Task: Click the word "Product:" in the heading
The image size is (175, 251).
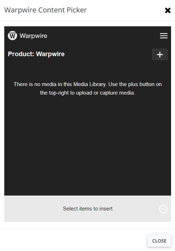Action: (x=21, y=54)
